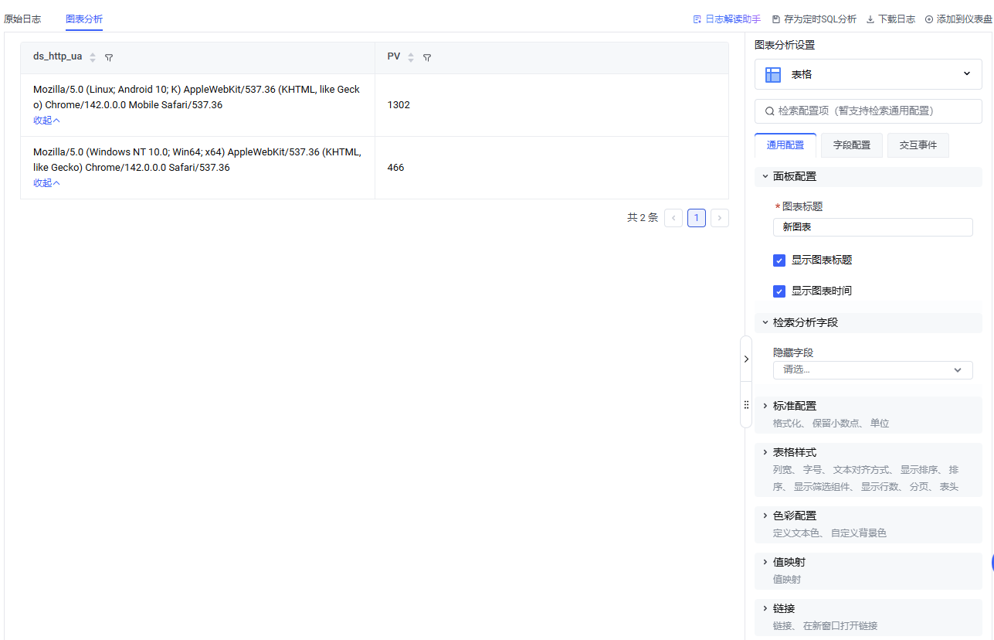Open the 隐藏字段 select dropdown

[x=872, y=369]
